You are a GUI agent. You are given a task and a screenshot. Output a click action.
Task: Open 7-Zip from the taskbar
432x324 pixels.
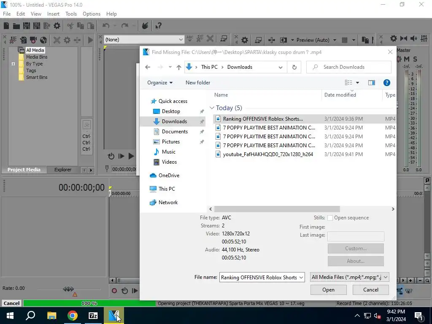point(93,316)
